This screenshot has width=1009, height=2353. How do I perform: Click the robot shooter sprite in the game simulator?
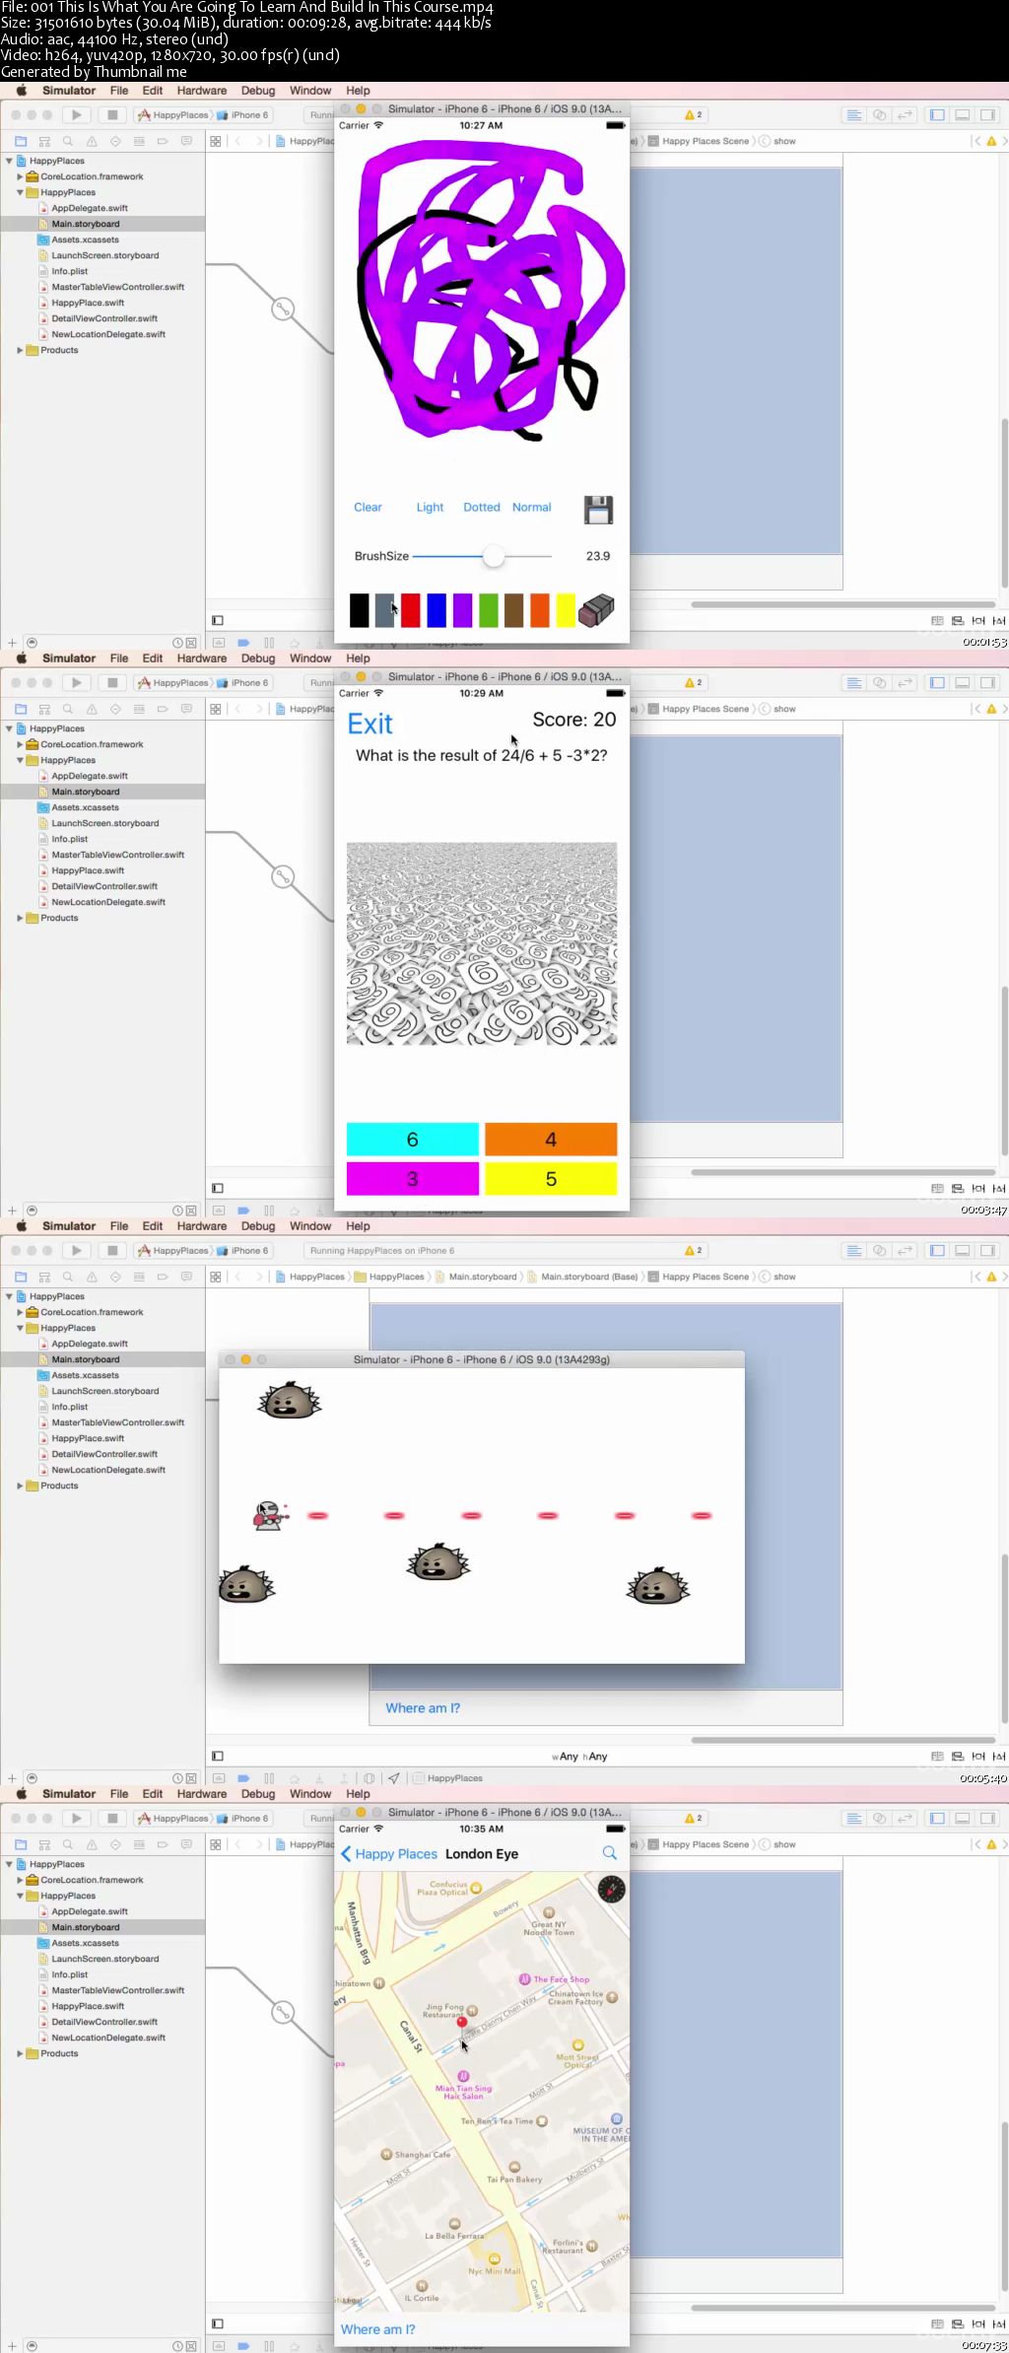270,1515
